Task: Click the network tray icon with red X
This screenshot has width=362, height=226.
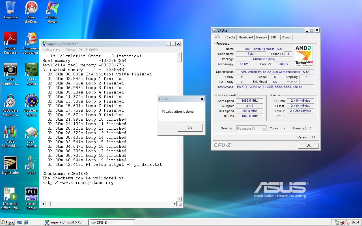Action: click(342, 222)
